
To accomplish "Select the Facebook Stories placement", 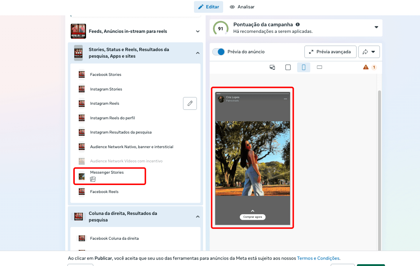I will [x=105, y=74].
